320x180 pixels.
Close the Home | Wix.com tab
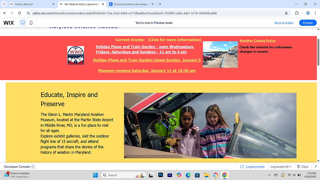[x=53, y=4]
